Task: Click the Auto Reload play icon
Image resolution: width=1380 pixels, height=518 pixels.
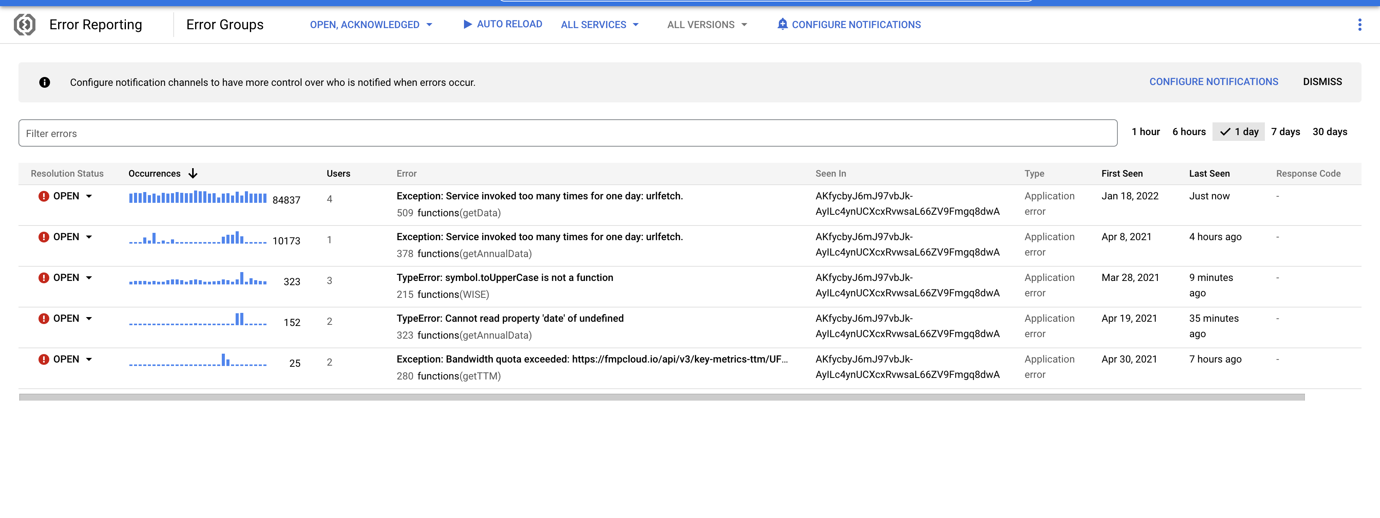Action: point(467,24)
